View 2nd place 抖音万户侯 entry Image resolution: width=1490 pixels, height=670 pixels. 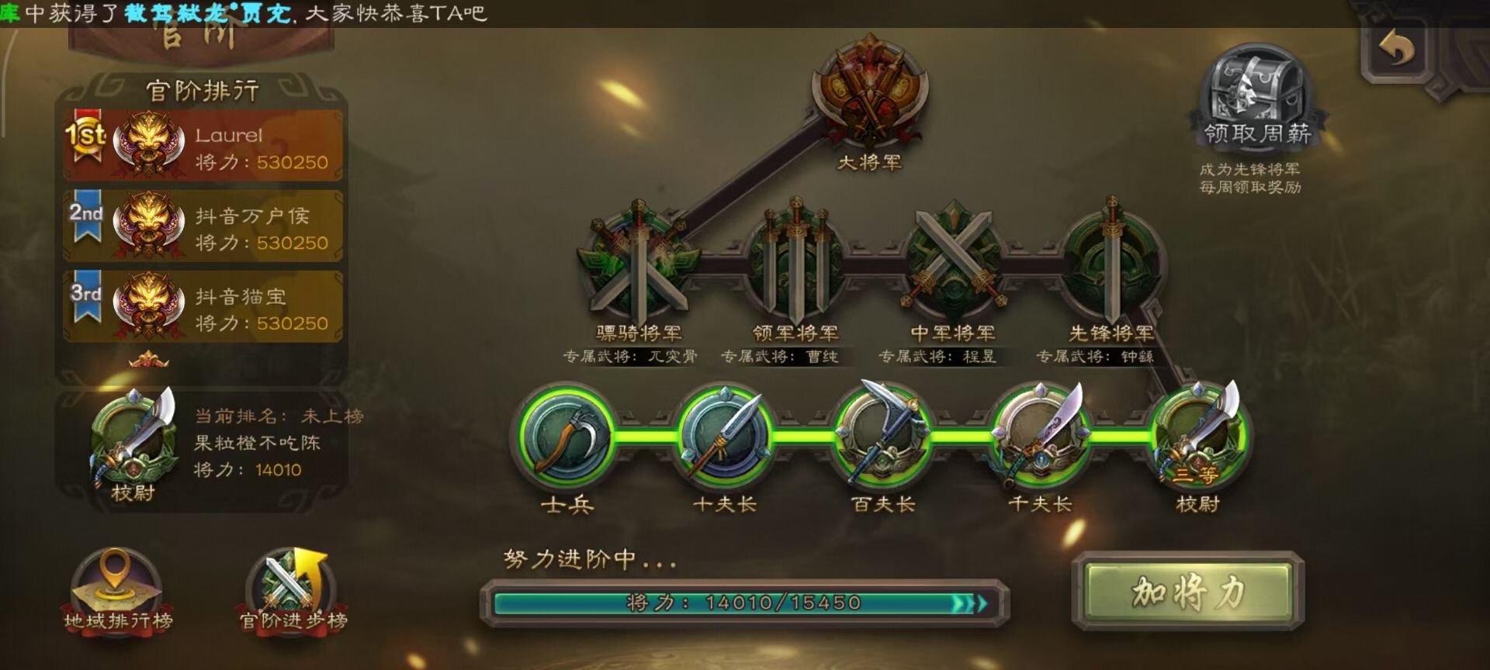[203, 226]
